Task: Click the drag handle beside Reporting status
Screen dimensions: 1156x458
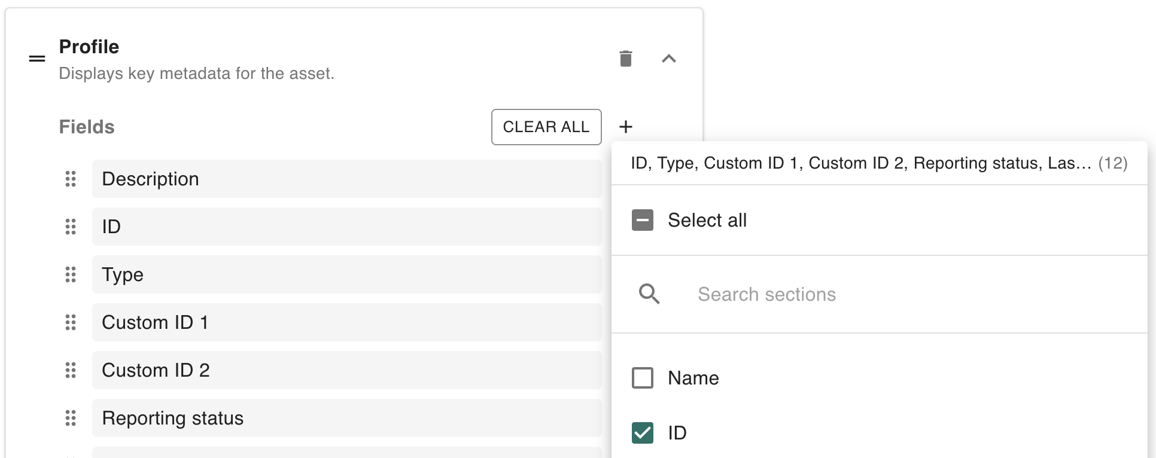Action: (x=71, y=418)
